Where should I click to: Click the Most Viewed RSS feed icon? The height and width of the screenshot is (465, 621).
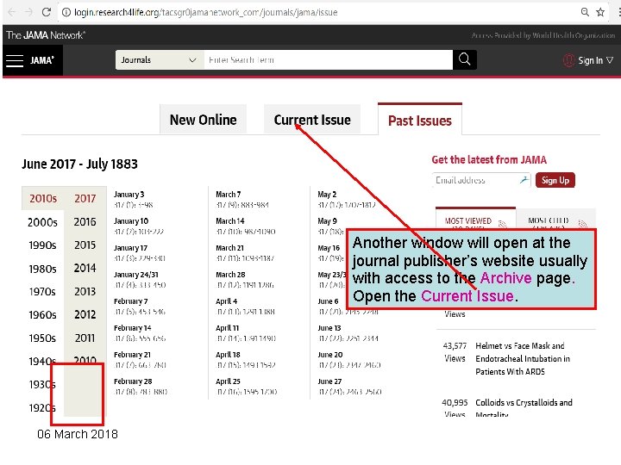pos(502,224)
